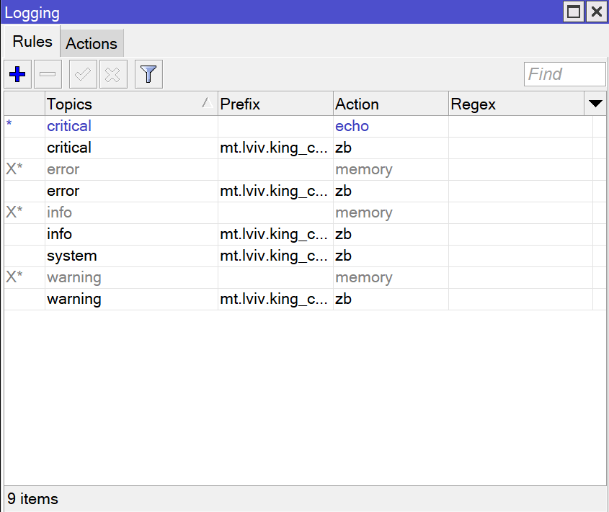Click the X Disable rule icon

point(113,74)
